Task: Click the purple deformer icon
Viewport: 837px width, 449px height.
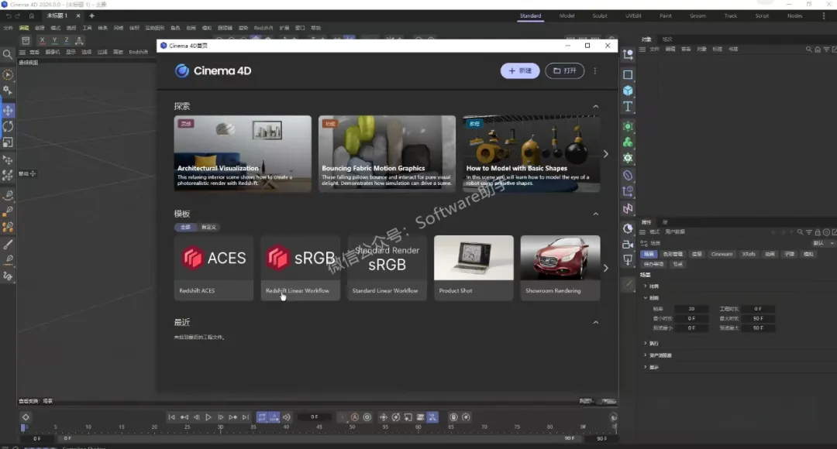Action: point(628,176)
